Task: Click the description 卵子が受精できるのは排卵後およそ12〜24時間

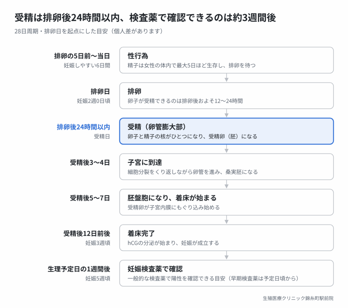Action: pos(185,101)
